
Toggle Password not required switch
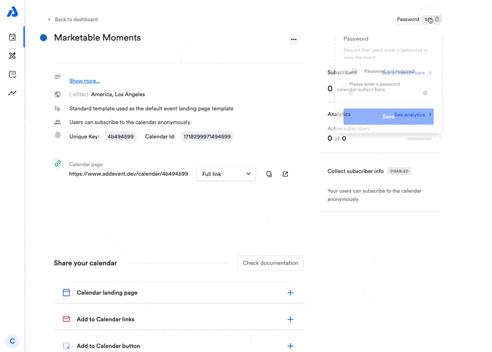pos(355,71)
